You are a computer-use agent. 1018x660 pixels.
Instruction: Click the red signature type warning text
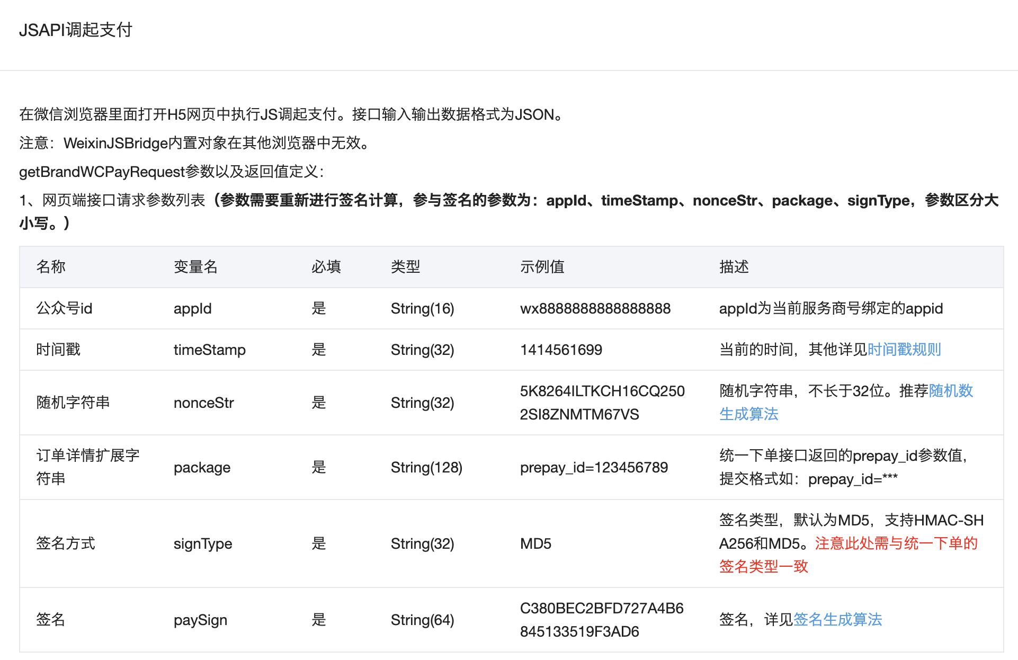[x=896, y=543]
